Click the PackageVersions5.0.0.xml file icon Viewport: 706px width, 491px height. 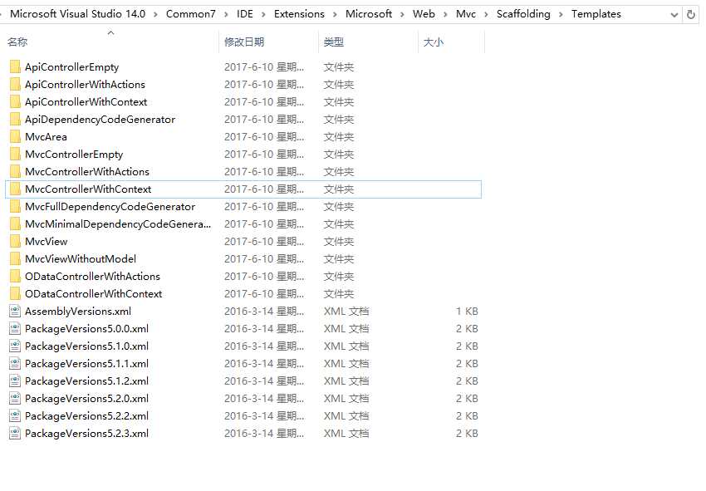(15, 329)
